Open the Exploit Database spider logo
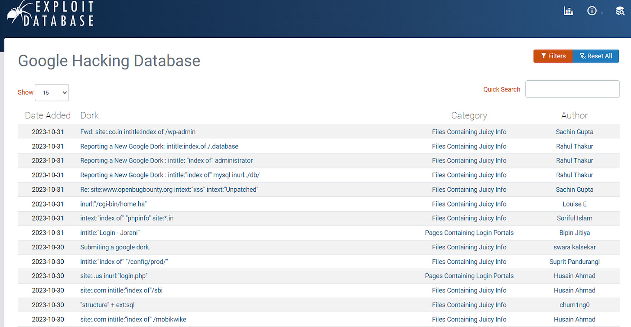The height and width of the screenshot is (327, 631). tap(50, 13)
